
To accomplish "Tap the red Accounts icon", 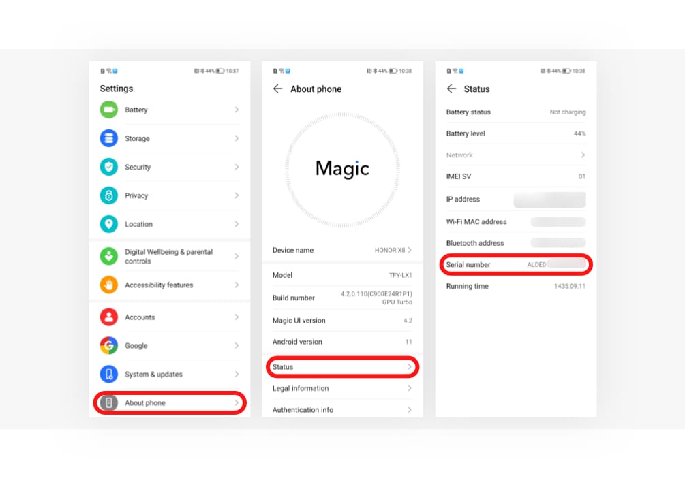I will (x=108, y=317).
